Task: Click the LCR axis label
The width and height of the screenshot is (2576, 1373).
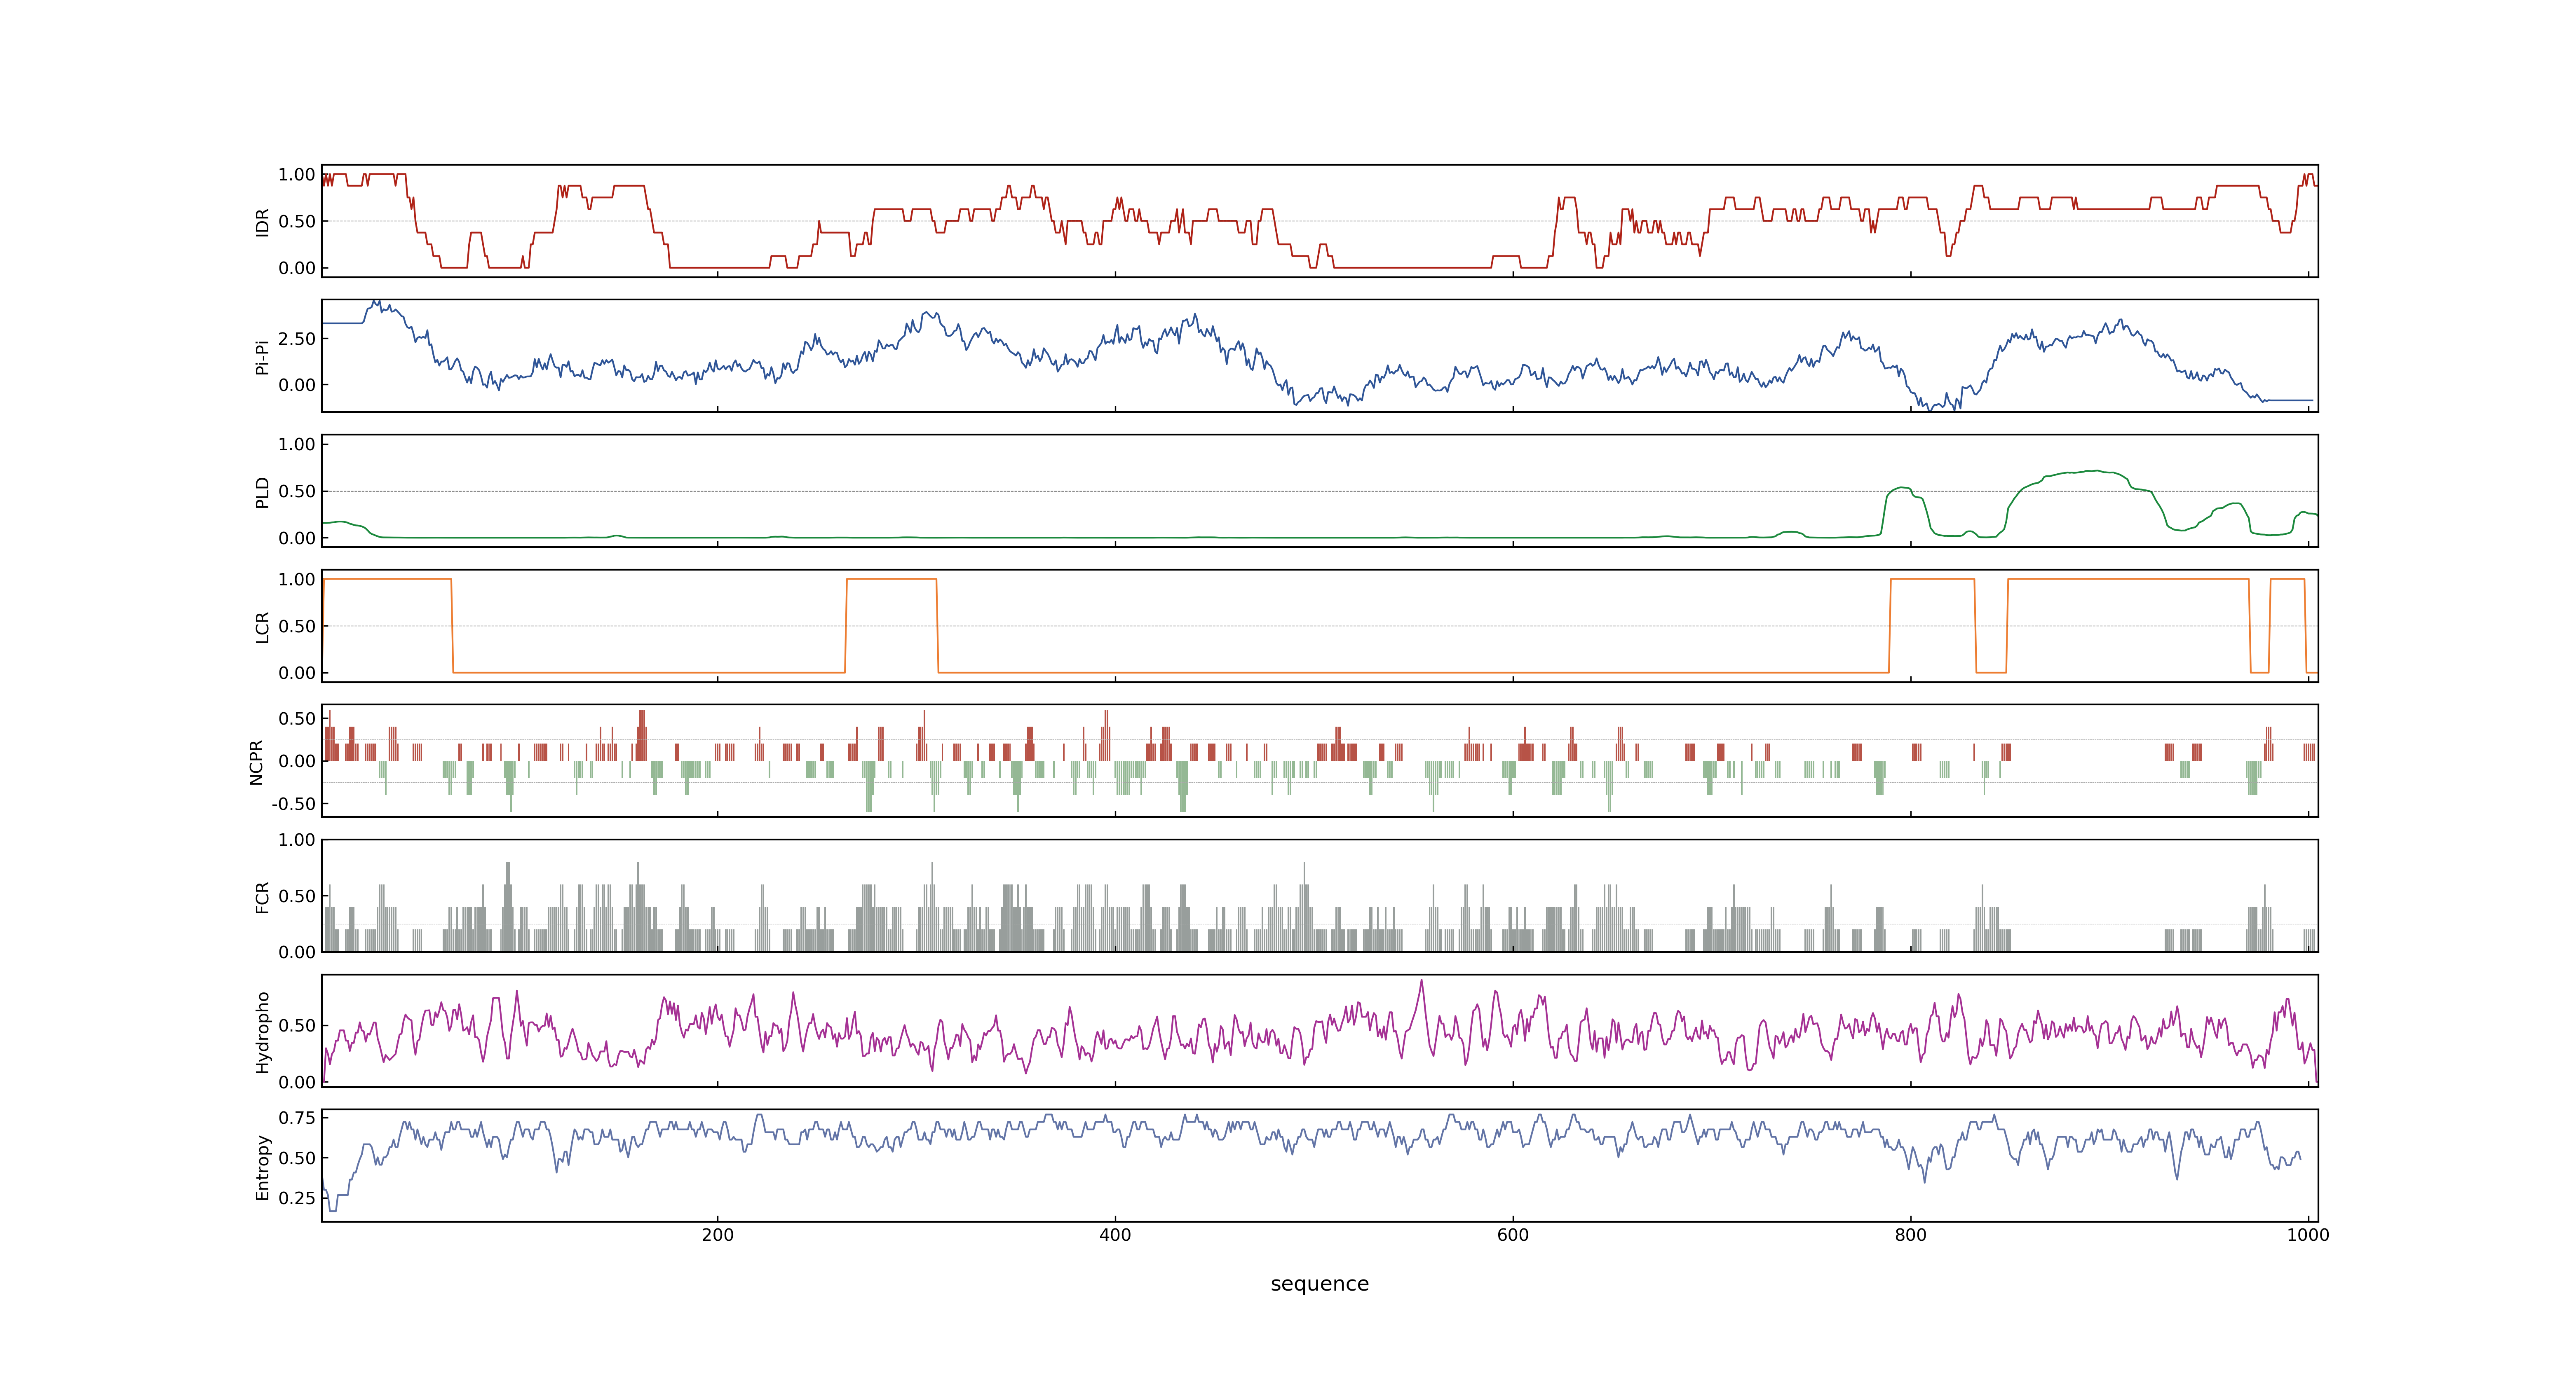Action: coord(262,627)
